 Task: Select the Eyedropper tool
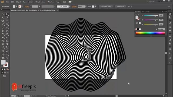(x=3, y=47)
